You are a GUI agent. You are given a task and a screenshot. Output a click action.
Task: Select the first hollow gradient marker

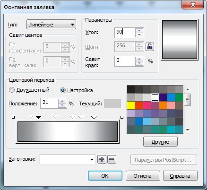click(x=30, y=117)
